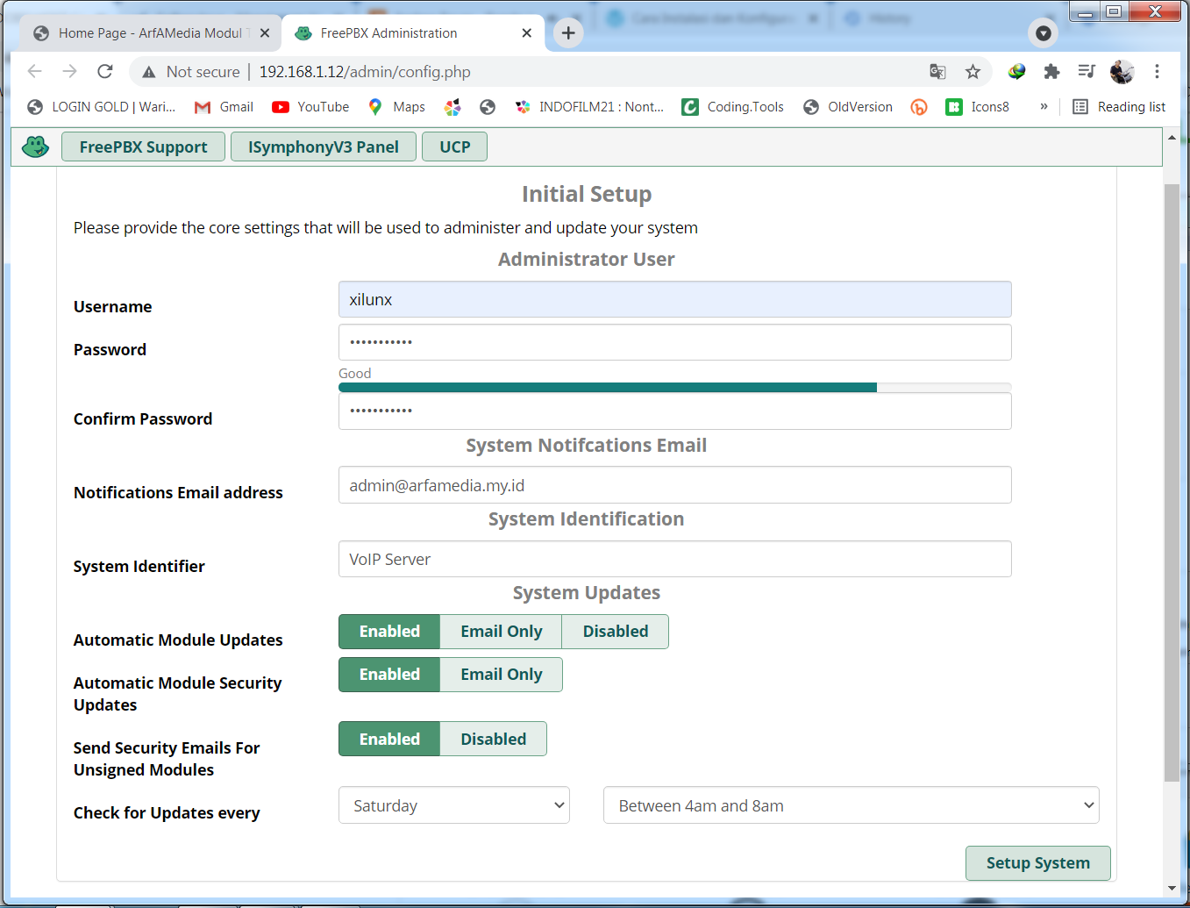
Task: Click the browser back arrow
Action: point(34,71)
